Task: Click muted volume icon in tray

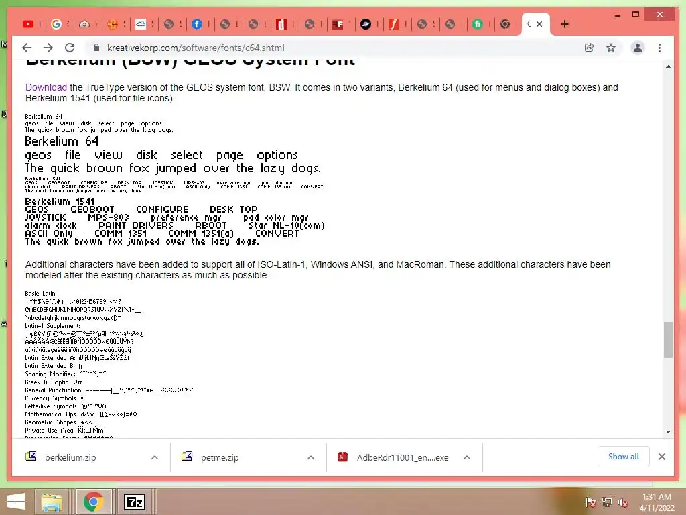Action: click(623, 502)
